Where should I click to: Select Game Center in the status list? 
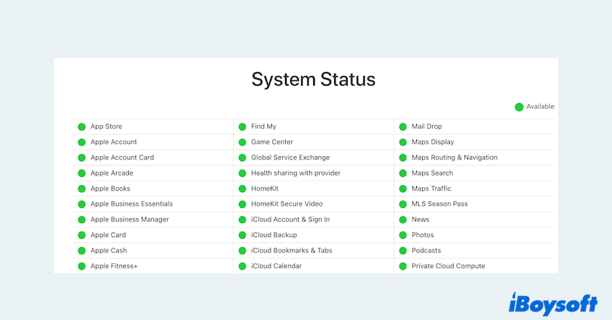(x=272, y=142)
